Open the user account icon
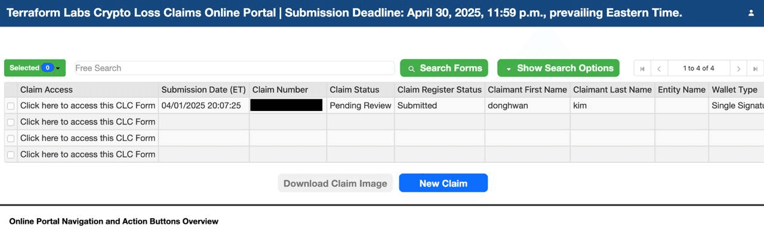The image size is (764, 229). point(751,13)
